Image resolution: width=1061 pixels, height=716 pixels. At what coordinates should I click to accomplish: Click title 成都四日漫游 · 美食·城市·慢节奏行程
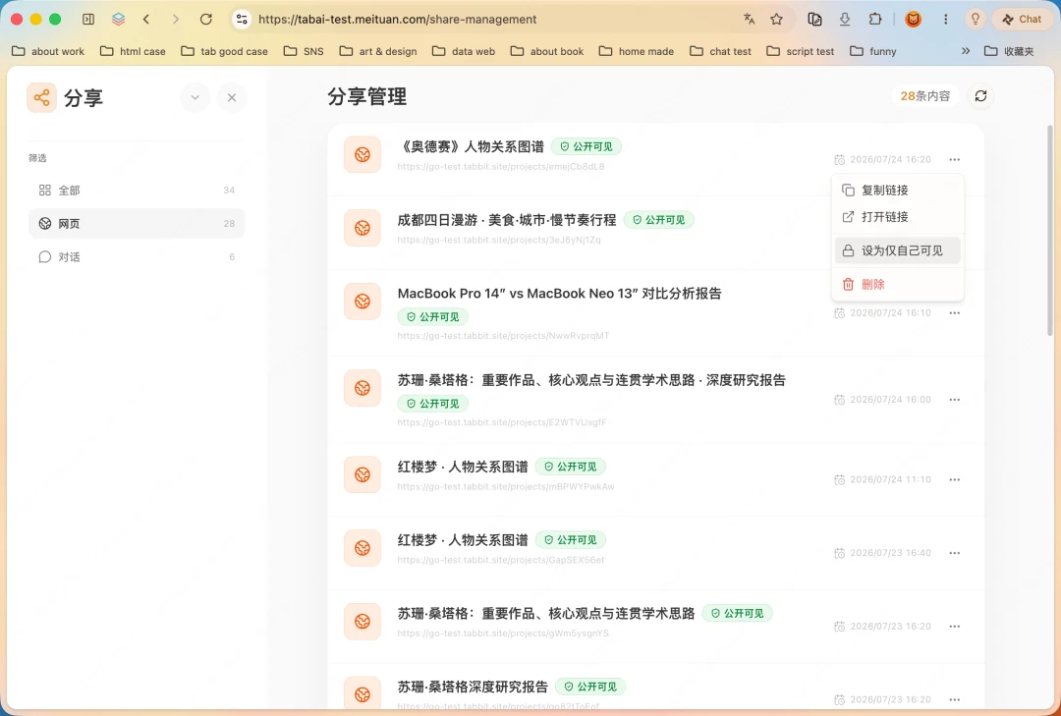pyautogui.click(x=507, y=220)
